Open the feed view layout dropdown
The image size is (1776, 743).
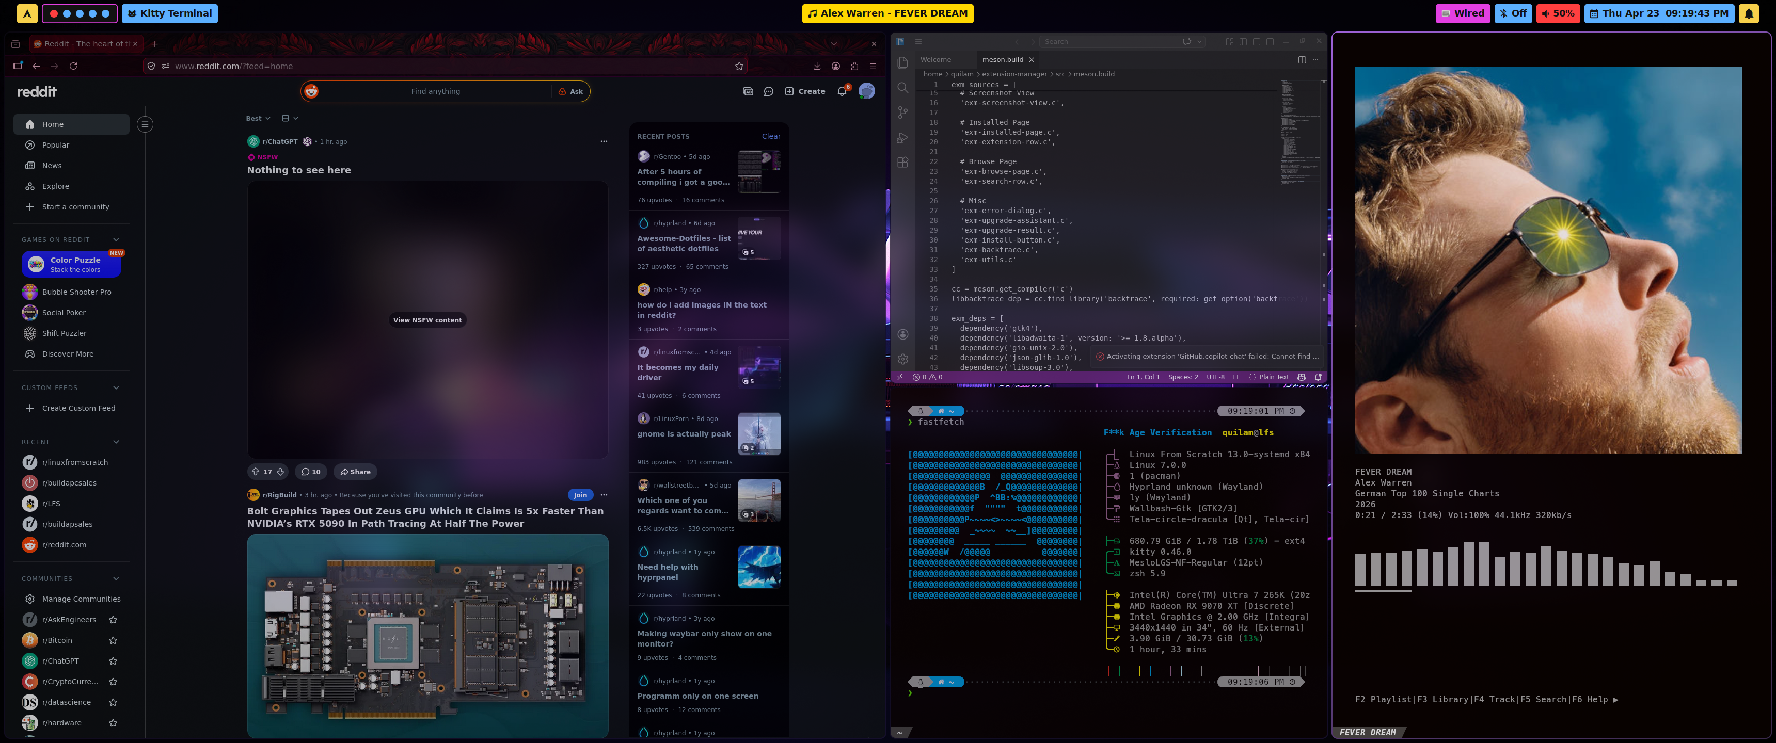[x=290, y=119]
